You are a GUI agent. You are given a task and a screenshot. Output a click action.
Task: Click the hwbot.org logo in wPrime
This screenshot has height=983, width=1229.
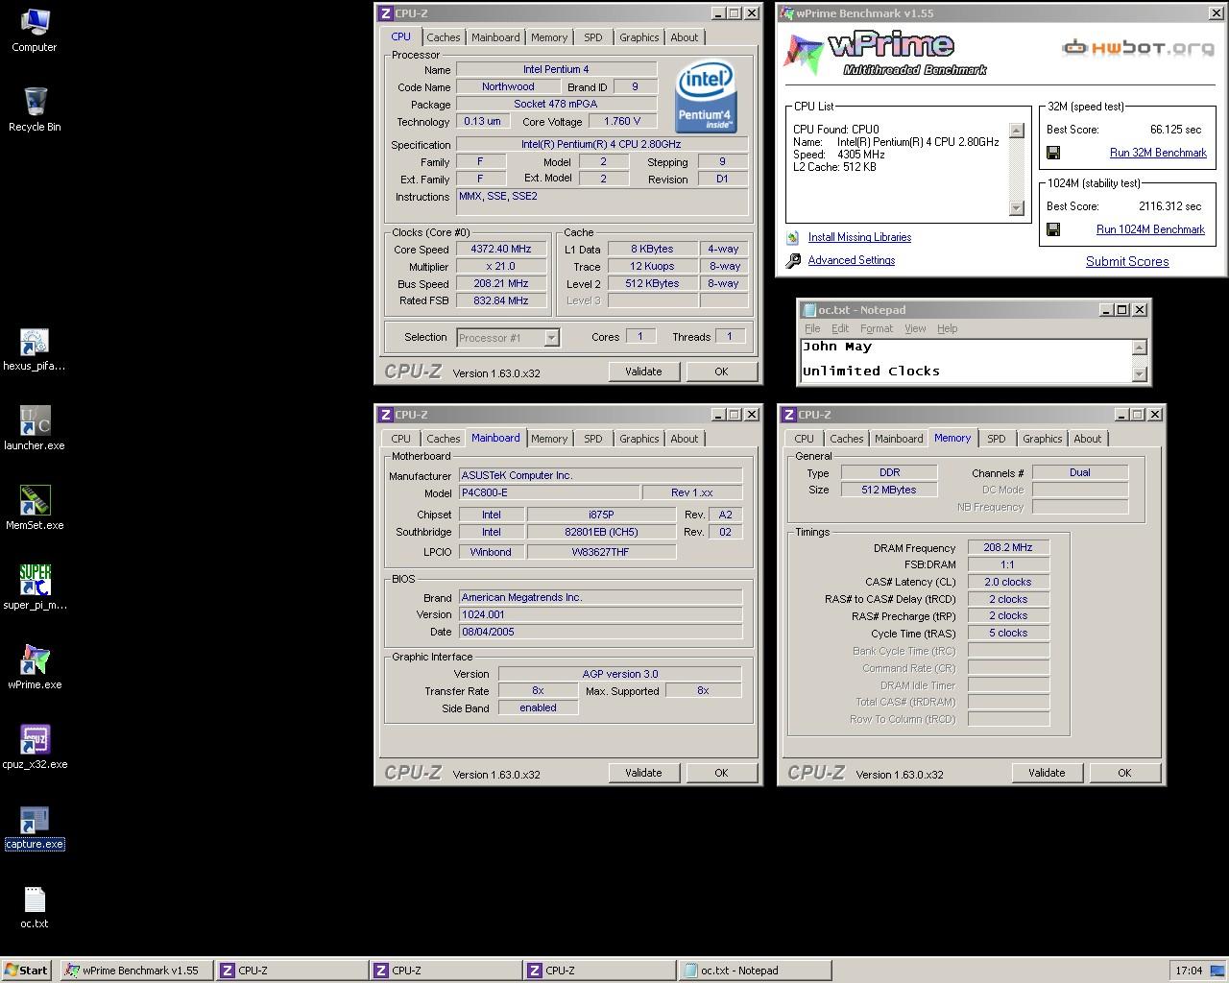point(1138,47)
